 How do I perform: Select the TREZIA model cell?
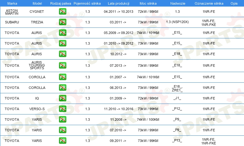coord(37,22)
